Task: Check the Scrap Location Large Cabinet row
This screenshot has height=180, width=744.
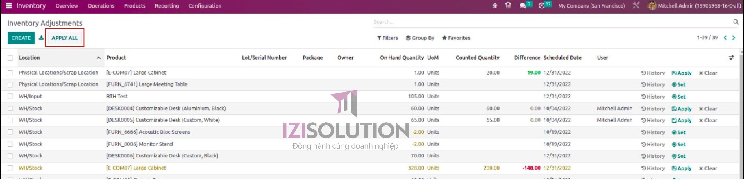Action: 10,73
